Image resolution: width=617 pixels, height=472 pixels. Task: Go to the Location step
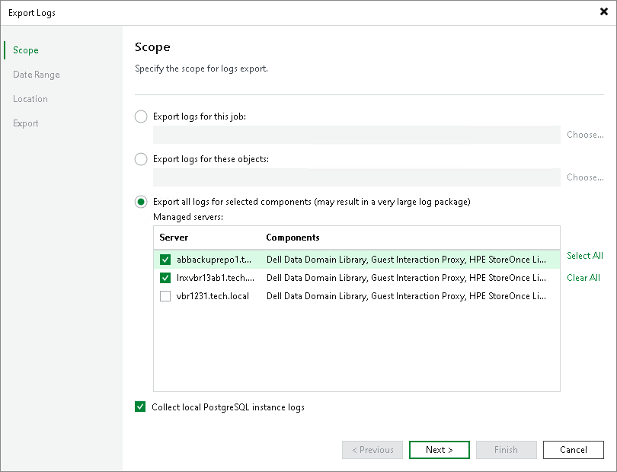pyautogui.click(x=30, y=99)
